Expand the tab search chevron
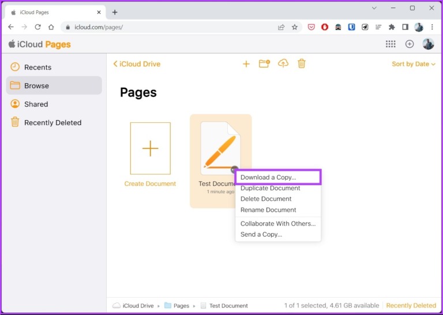Screen dimensions: 443x315 click(x=374, y=8)
